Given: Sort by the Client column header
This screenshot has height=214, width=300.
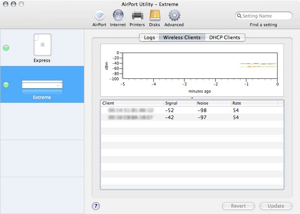Looking at the screenshot, I should pyautogui.click(x=132, y=103).
